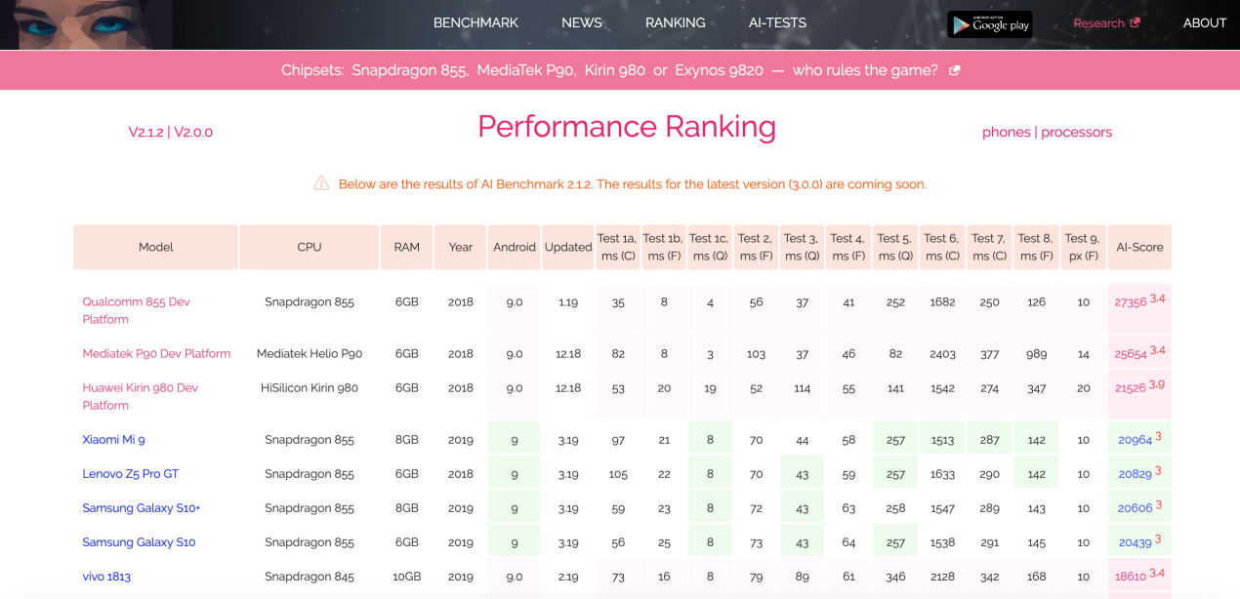This screenshot has width=1240, height=599.
Task: Click the Performance Ranking heading
Action: click(627, 126)
